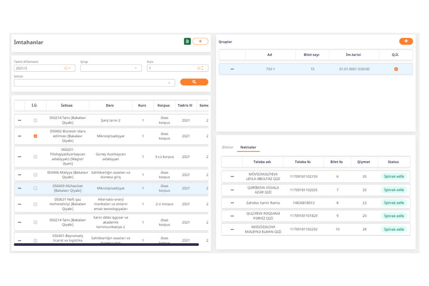The image size is (429, 286).
Task: Uncheck the Biznesin idarə edilməsi row checkbox
Action: pyautogui.click(x=35, y=136)
